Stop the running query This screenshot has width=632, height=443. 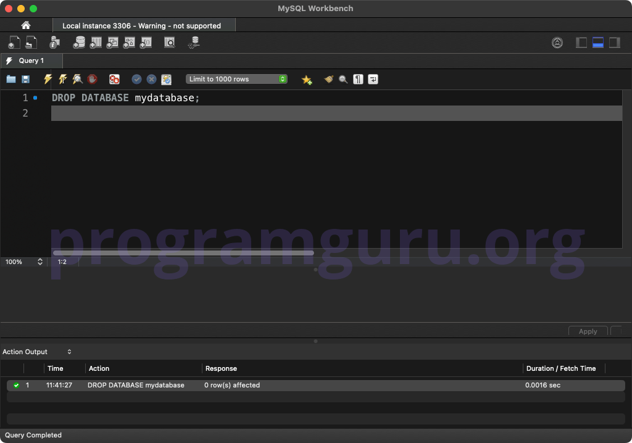click(x=93, y=79)
